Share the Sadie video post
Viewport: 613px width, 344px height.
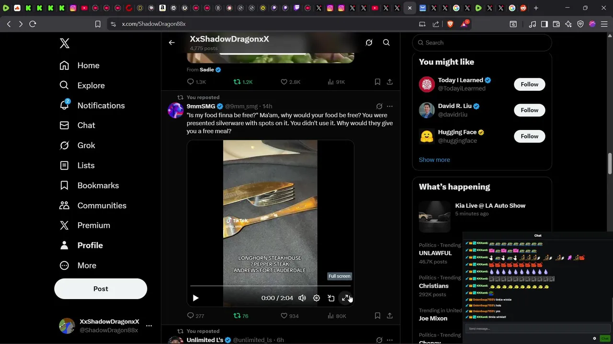click(x=390, y=82)
